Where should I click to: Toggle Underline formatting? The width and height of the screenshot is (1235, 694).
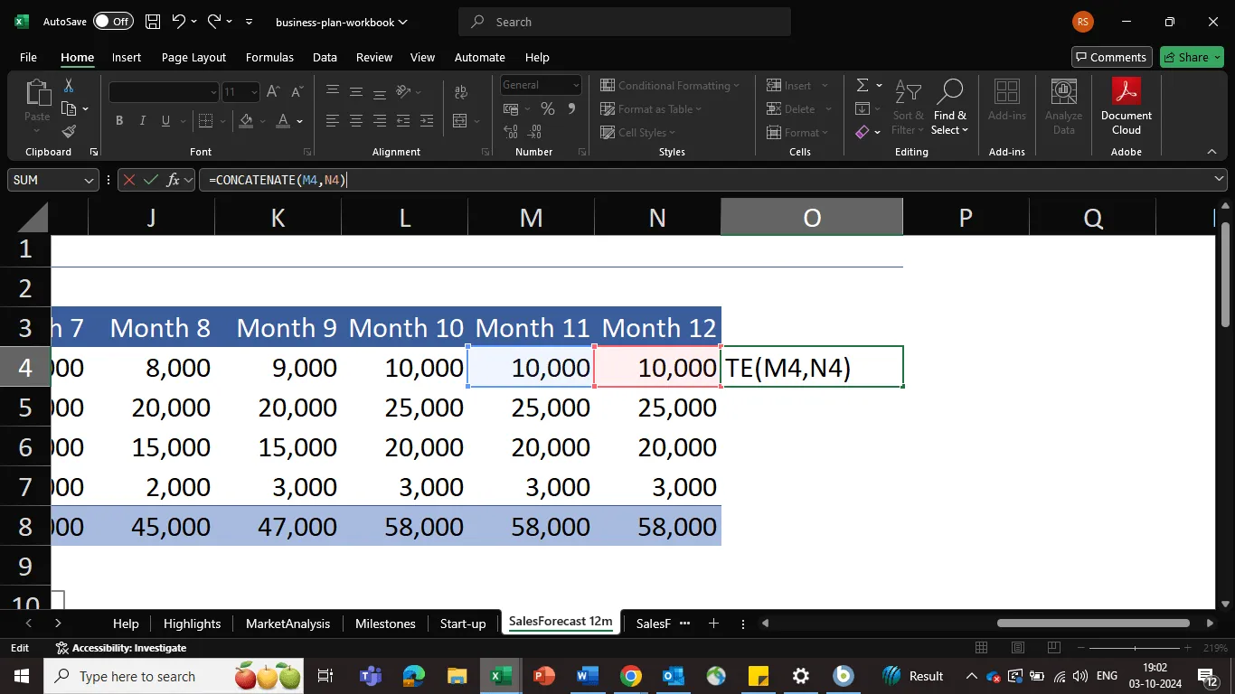pyautogui.click(x=165, y=120)
